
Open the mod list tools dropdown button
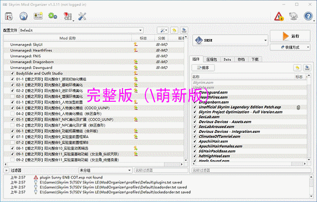(x=163, y=30)
